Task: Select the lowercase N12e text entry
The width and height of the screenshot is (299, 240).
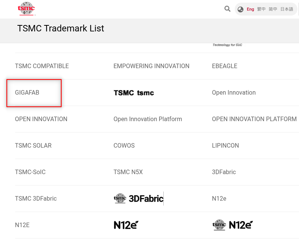Action: coord(219,199)
